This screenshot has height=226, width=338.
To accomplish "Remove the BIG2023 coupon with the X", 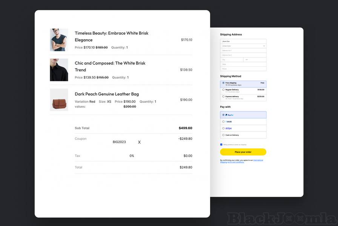I will 139,142.
